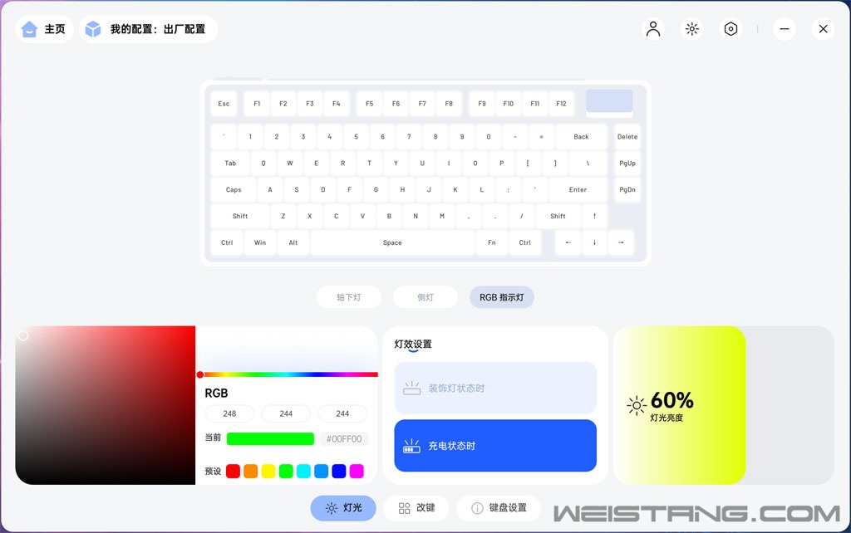Click the sun theme icon in top bar
851x533 pixels.
pos(691,29)
